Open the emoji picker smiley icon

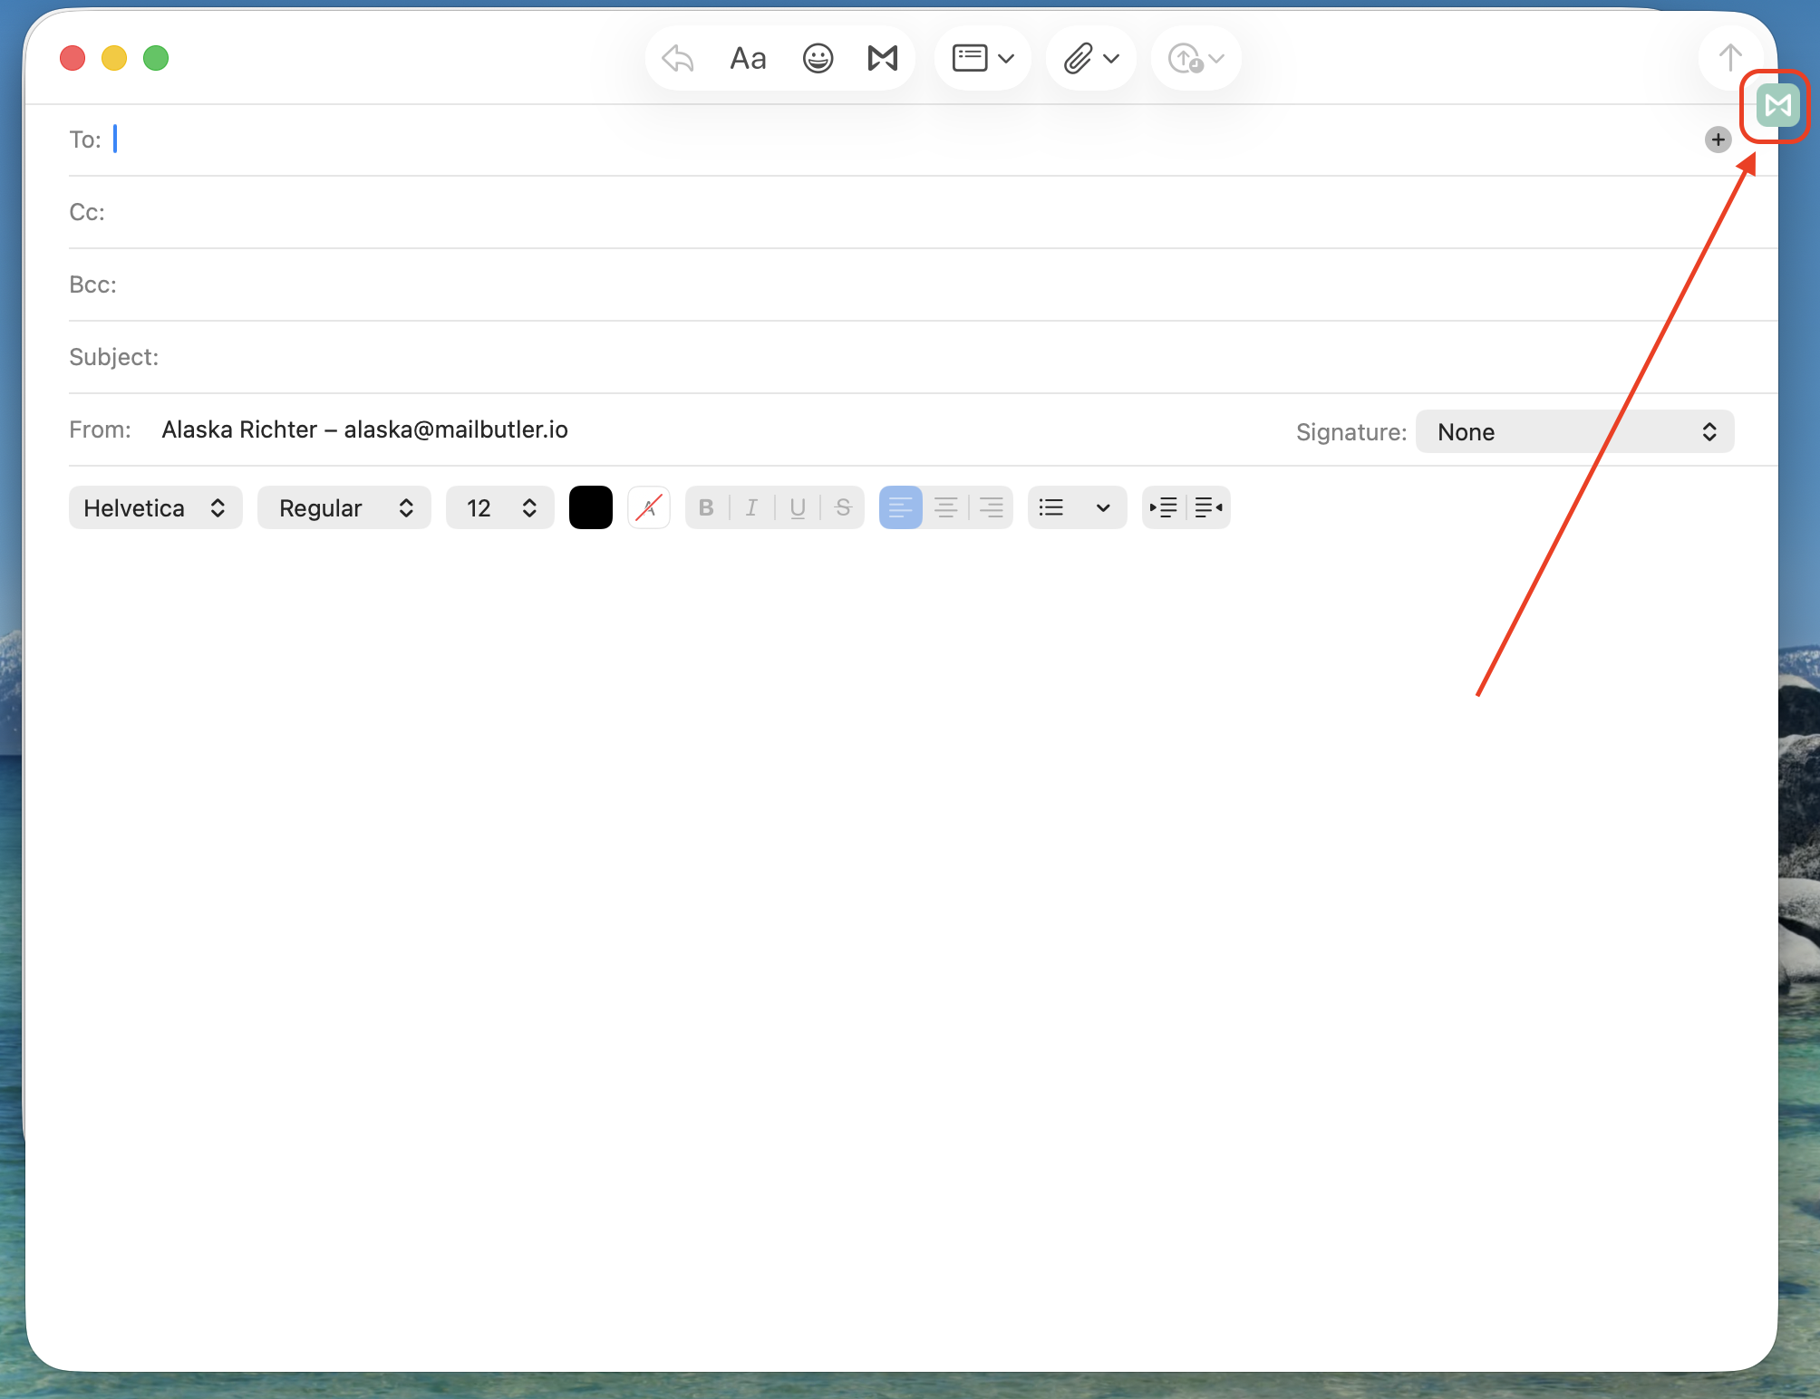[818, 59]
